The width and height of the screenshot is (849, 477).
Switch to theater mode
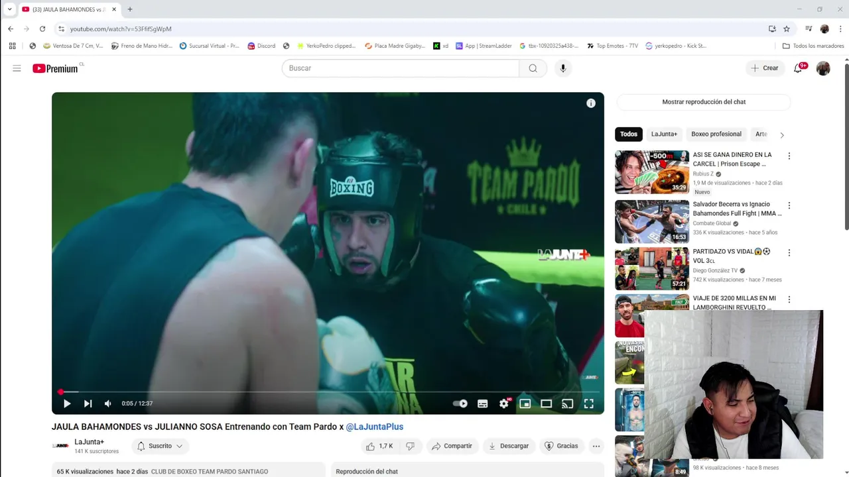pos(547,403)
